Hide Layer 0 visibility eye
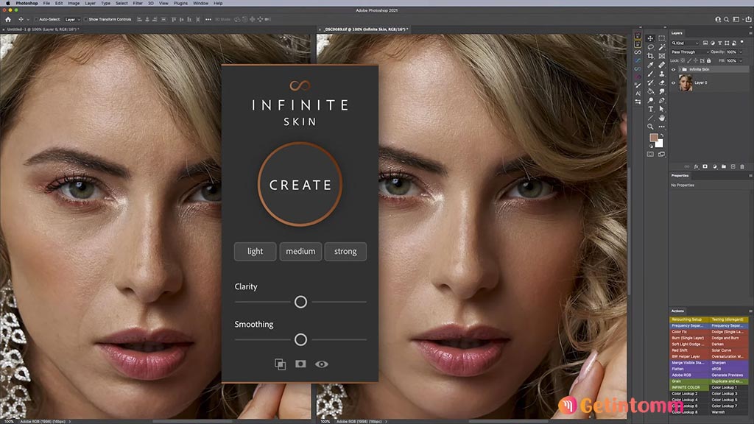This screenshot has width=754, height=424. click(x=673, y=82)
